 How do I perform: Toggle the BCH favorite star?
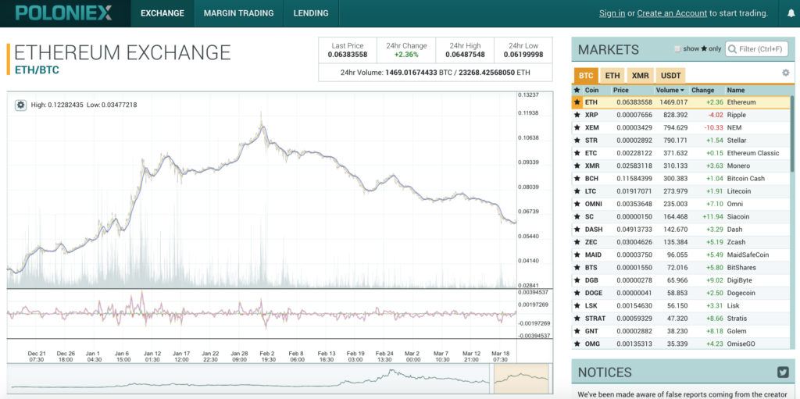[577, 179]
